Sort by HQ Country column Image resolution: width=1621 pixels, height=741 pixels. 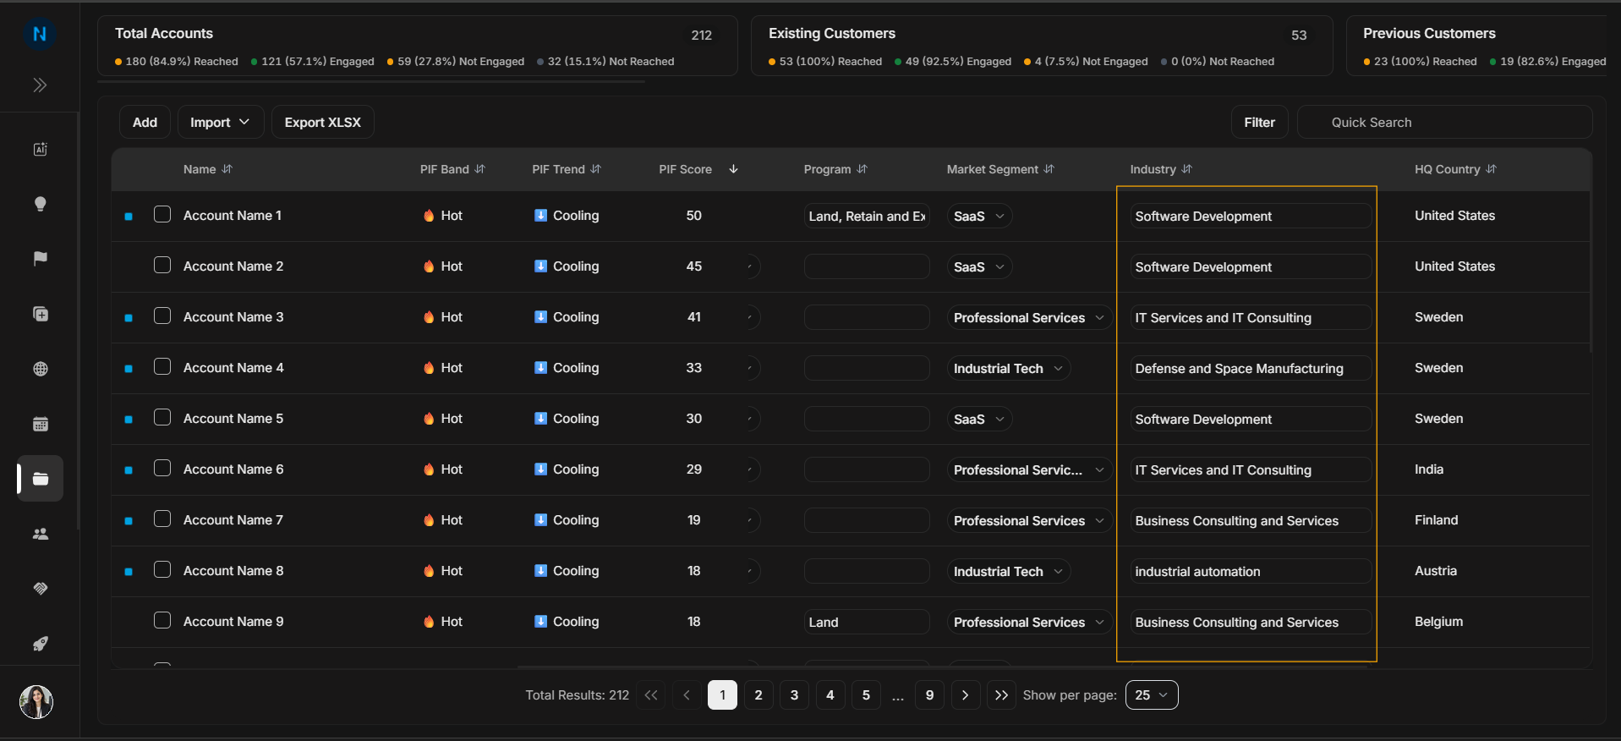(1455, 169)
